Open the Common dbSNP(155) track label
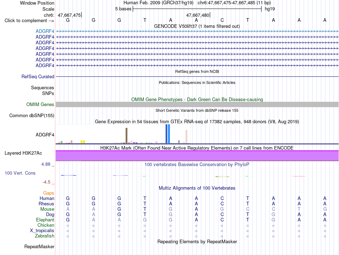339x255 pixels. coord(32,116)
